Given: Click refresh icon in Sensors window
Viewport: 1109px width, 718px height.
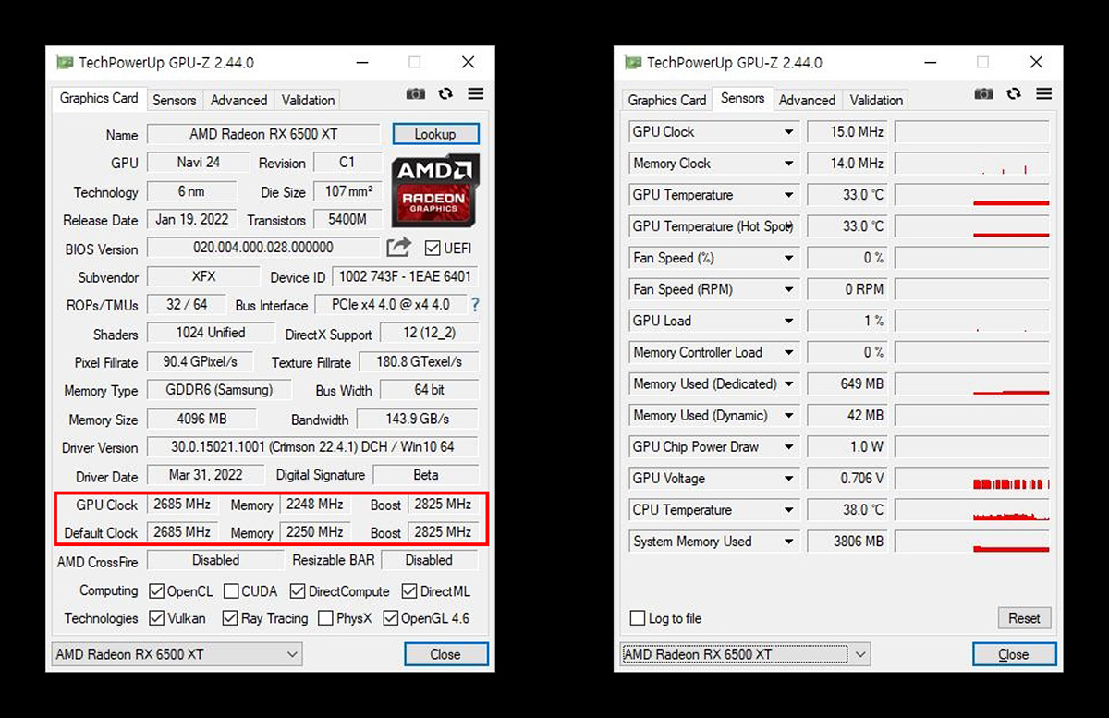Looking at the screenshot, I should [1014, 94].
